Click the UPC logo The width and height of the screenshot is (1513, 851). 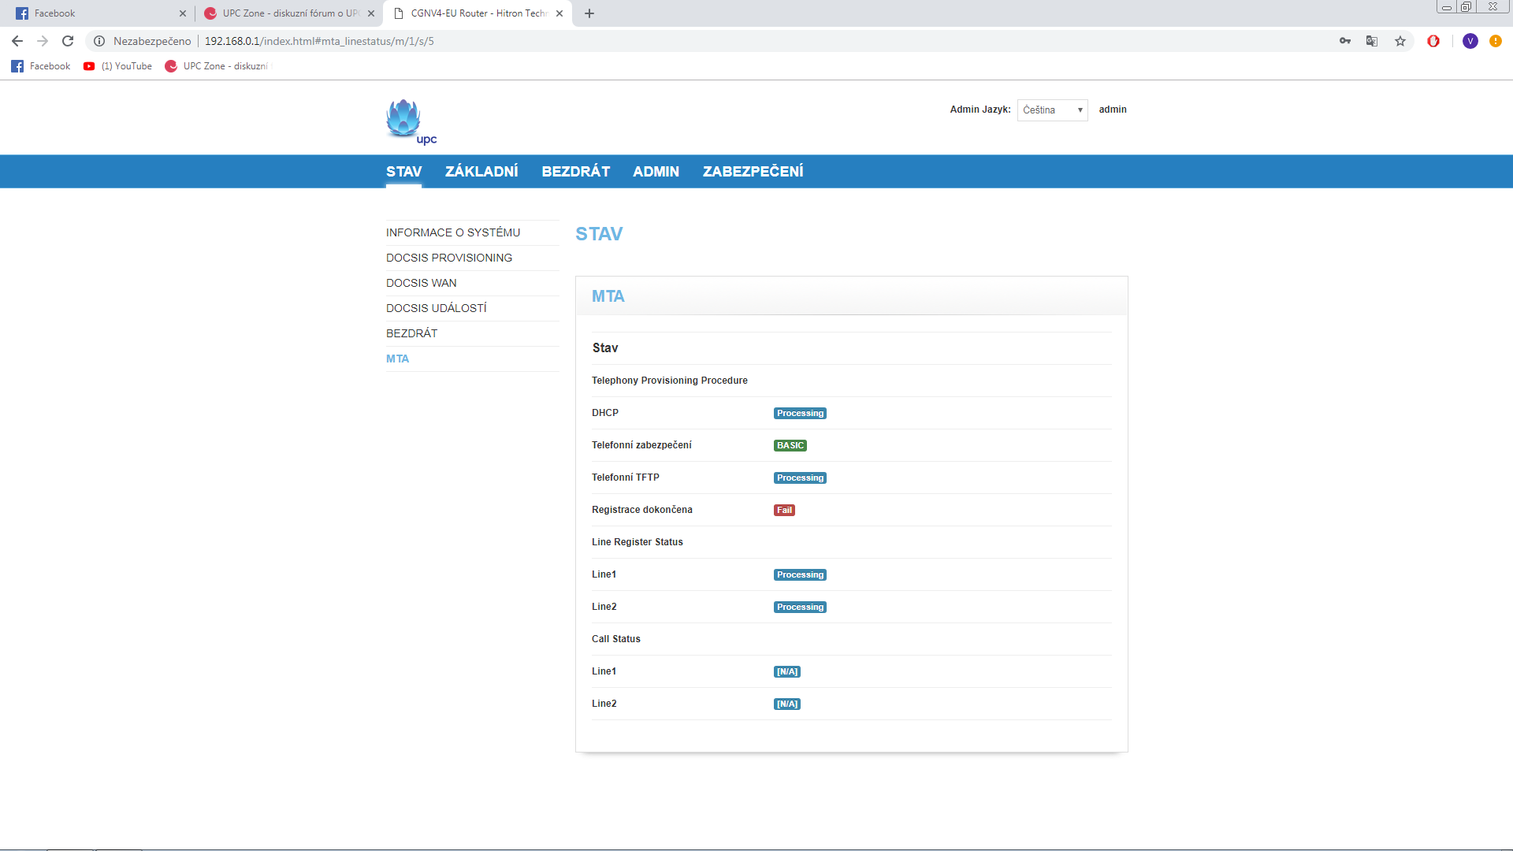pyautogui.click(x=411, y=122)
